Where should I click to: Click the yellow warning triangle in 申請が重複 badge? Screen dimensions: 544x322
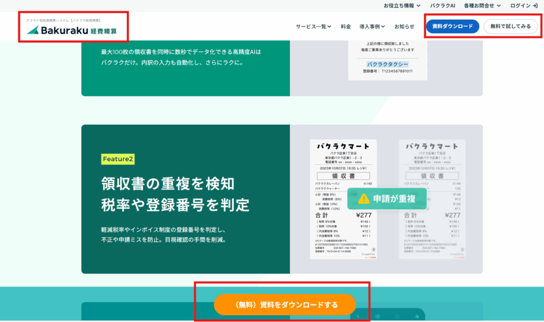(x=364, y=199)
